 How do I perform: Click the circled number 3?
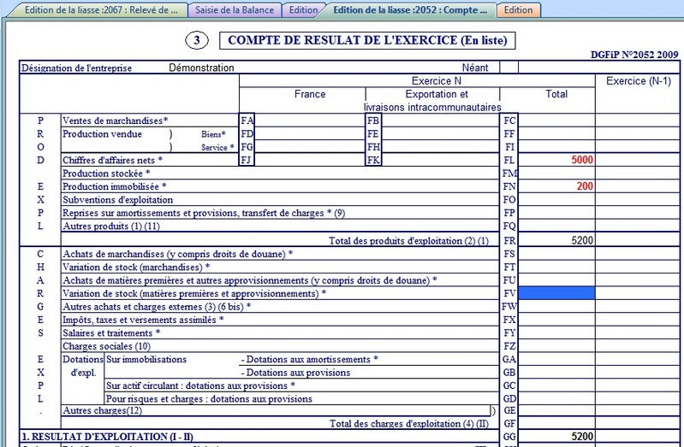click(197, 40)
